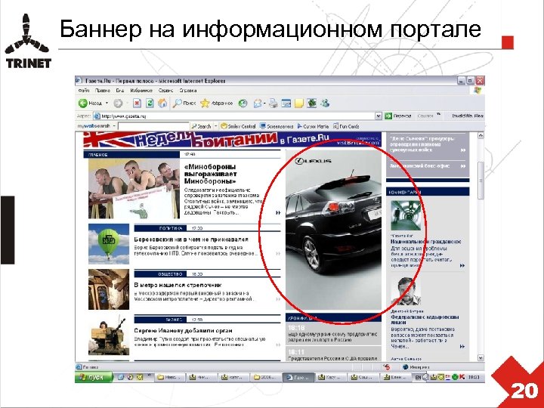The width and height of the screenshot is (544, 408).
Task: Refresh the page with green arrows icon
Action: coord(150,103)
